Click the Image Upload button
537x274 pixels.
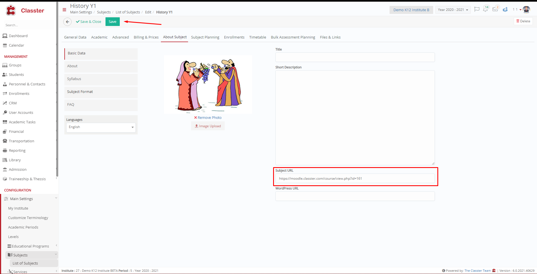[208, 126]
